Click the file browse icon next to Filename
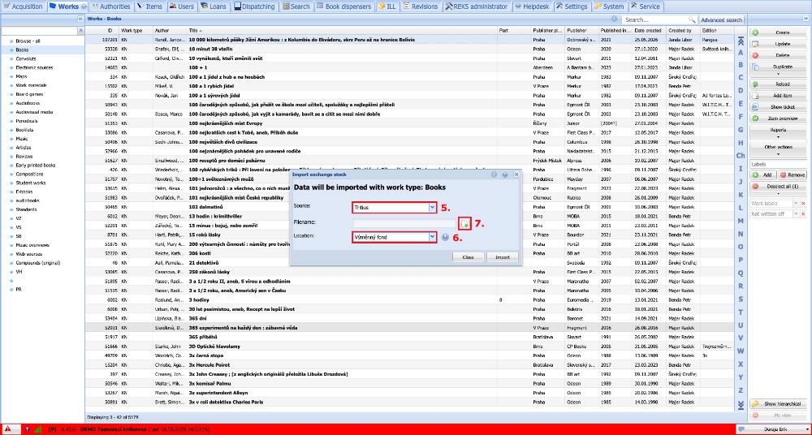The image size is (812, 435). [x=465, y=223]
